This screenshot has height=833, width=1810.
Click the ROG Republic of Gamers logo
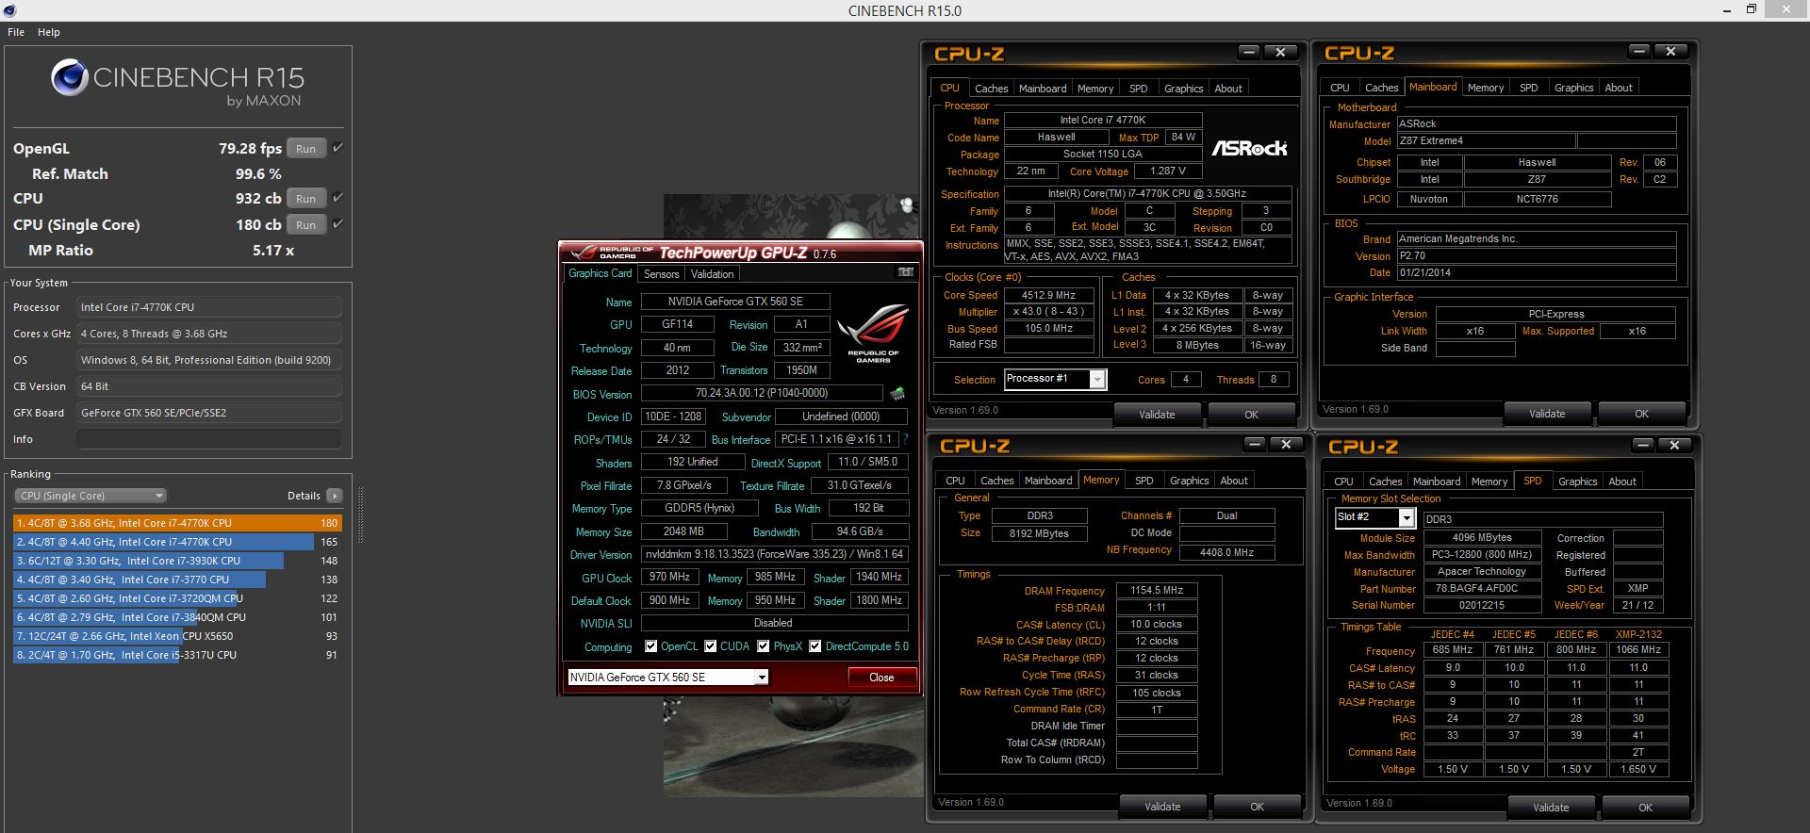(x=873, y=333)
